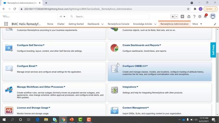The image size is (219, 123).
Task: Open File Explorer from the taskbar
Action: [46, 120]
